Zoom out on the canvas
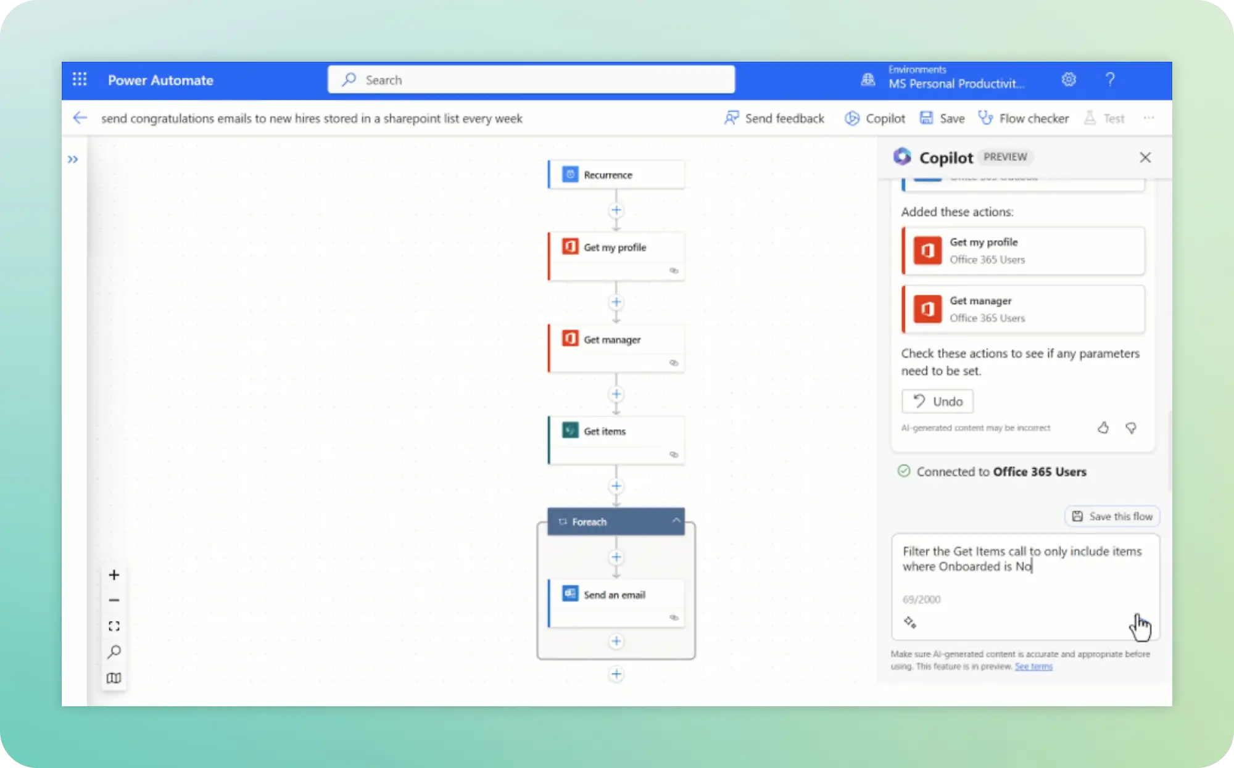 point(114,600)
